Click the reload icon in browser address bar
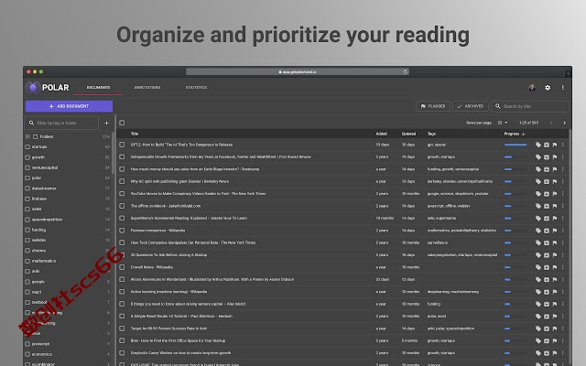Image resolution: width=586 pixels, height=366 pixels. pos(406,71)
